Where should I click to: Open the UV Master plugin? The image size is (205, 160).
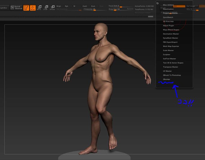[167, 71]
